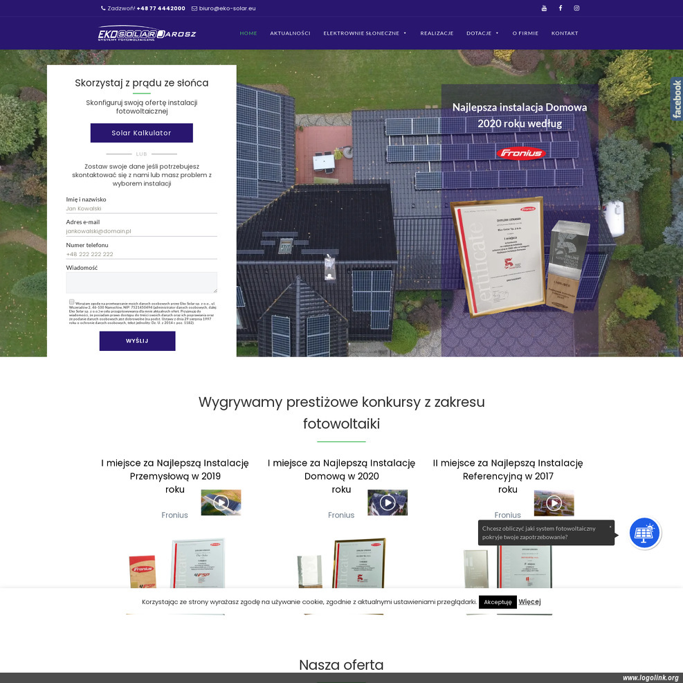Open the O Firmie menu item
The image size is (683, 683).
(x=525, y=33)
